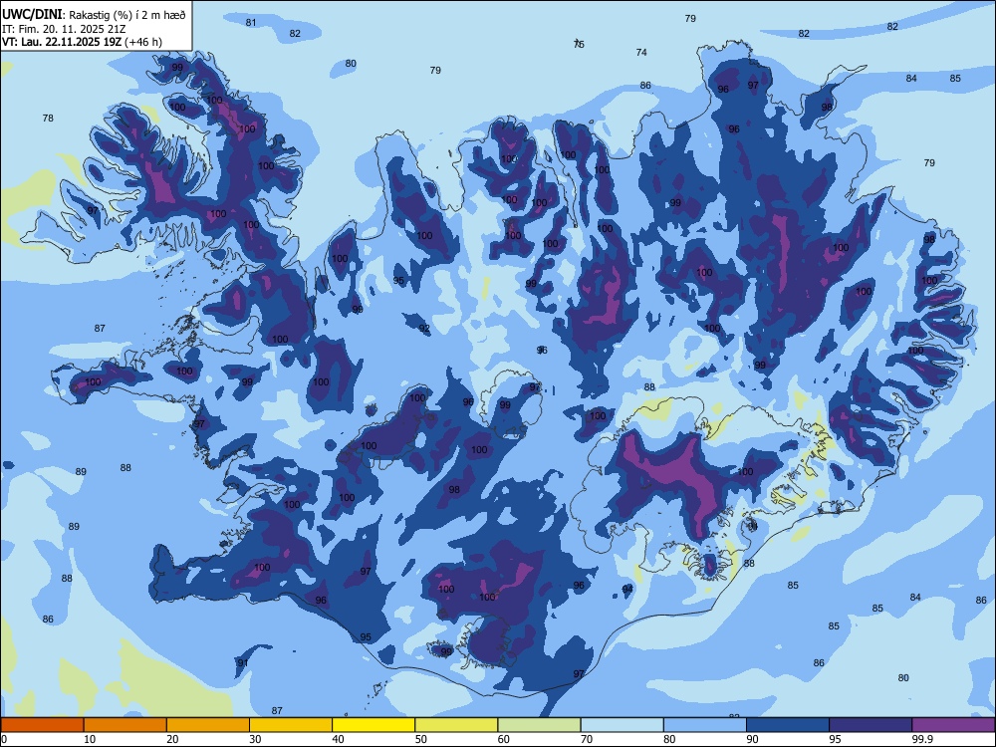
Task: Click the '81' humidity value on the map
Action: 251,23
